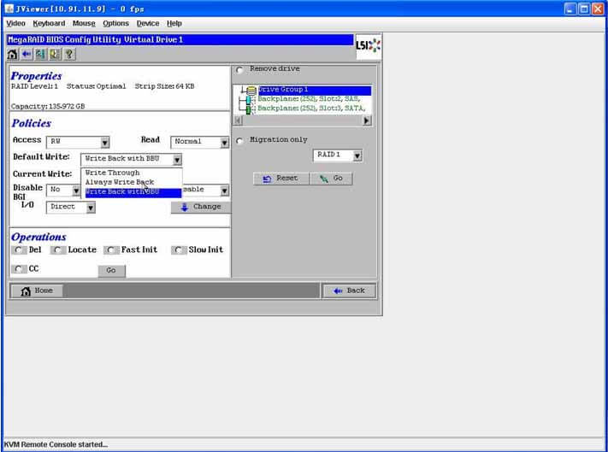Click the Slot 2 SAS drive icon
The width and height of the screenshot is (608, 452).
pos(251,99)
